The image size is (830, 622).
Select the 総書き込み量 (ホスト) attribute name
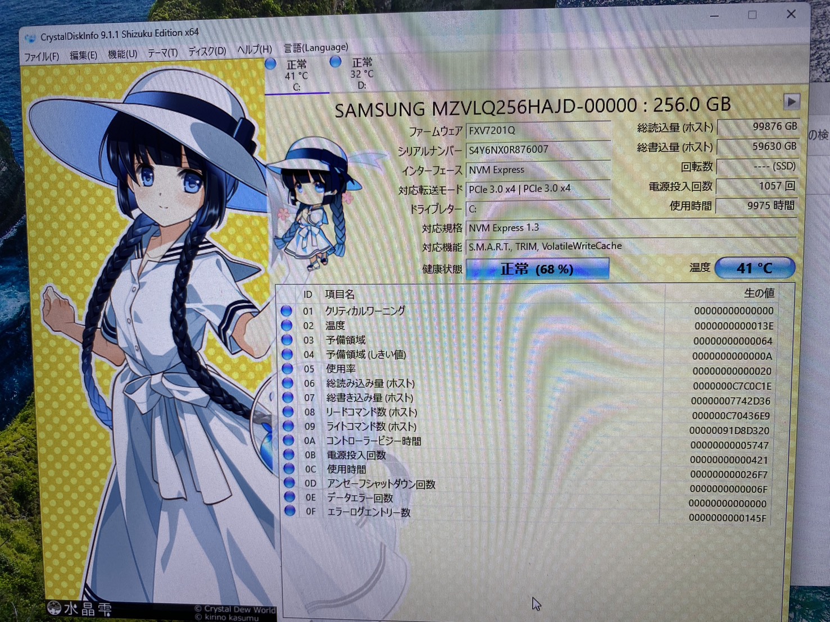370,398
